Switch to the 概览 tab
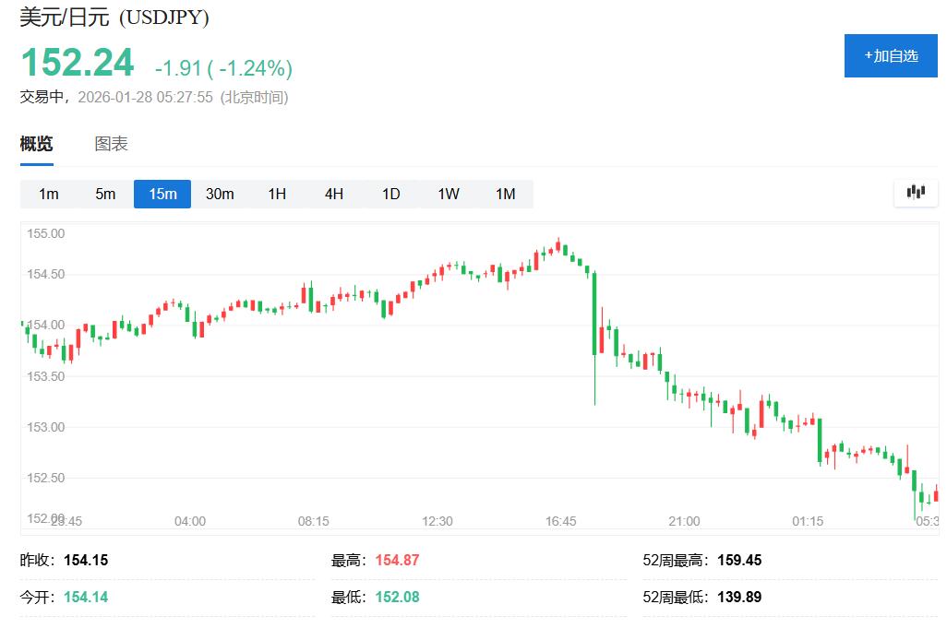Viewport: 947px width, 640px height. click(x=37, y=144)
